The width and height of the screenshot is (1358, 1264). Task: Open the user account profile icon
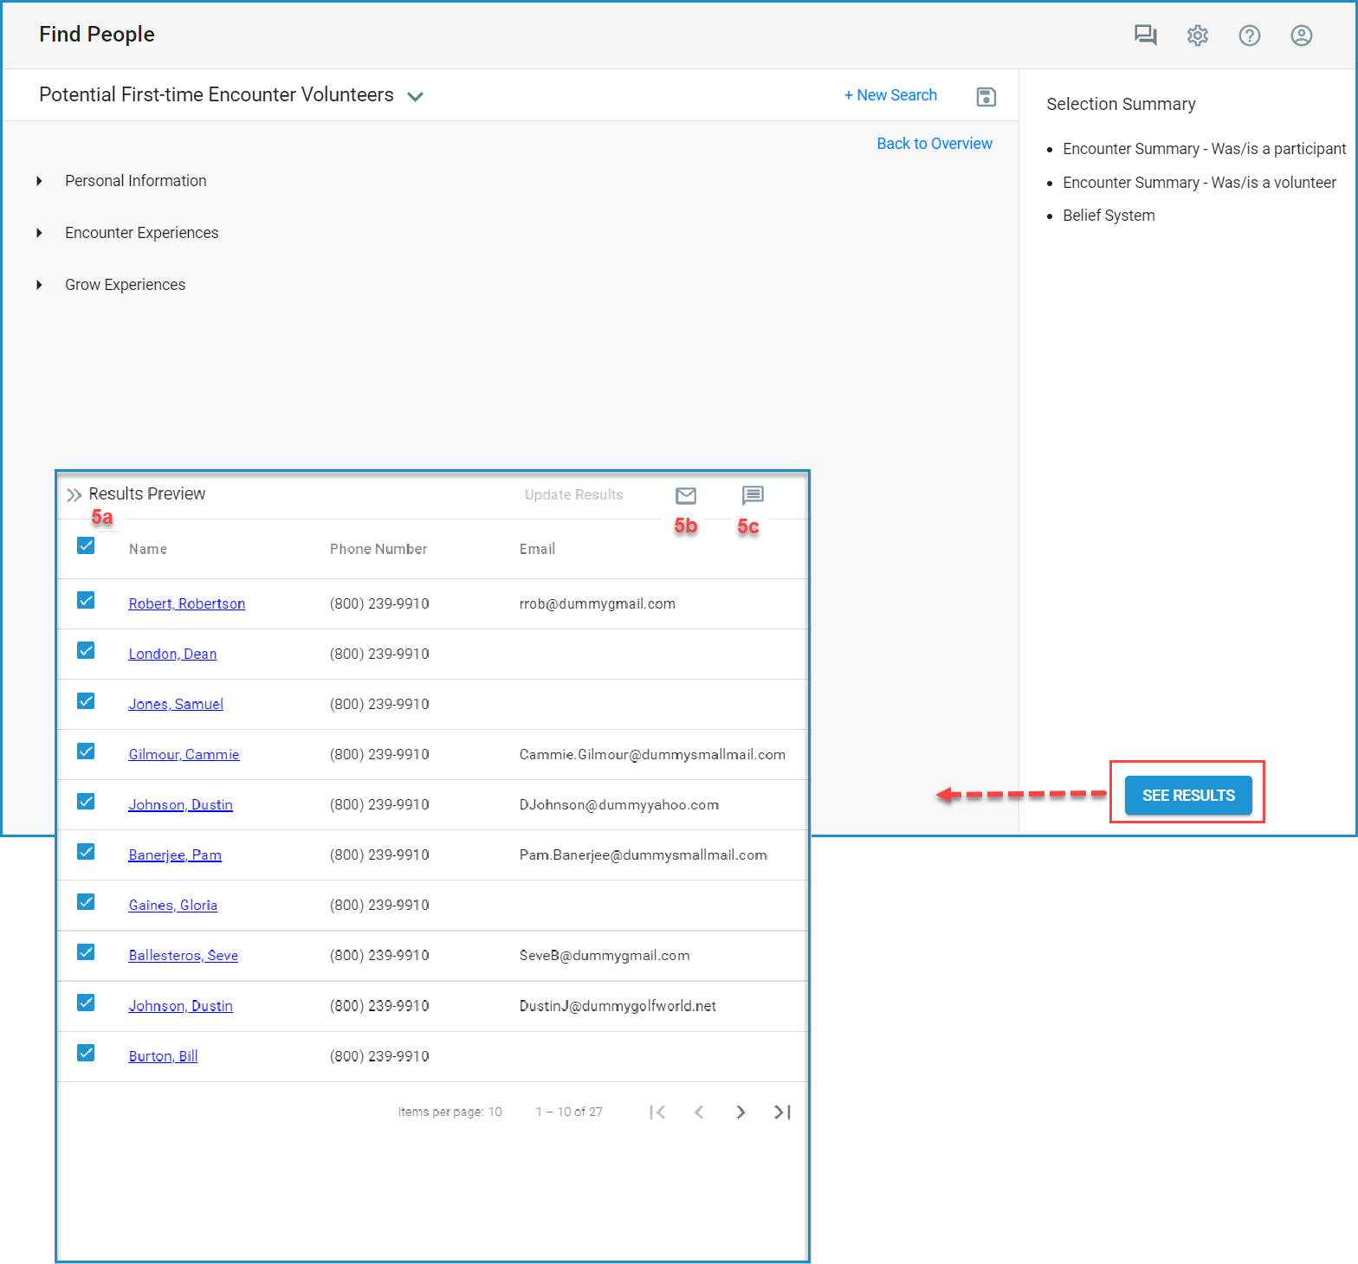point(1302,35)
